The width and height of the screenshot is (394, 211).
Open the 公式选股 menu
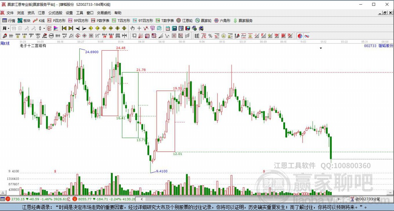[55, 13]
